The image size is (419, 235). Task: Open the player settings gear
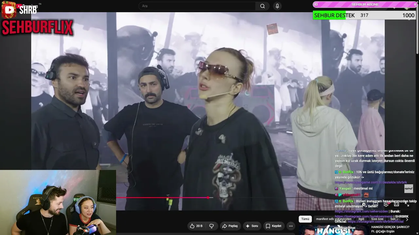click(x=386, y=204)
